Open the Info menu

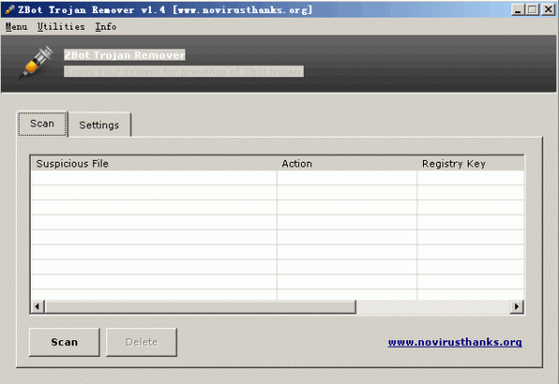pos(106,27)
